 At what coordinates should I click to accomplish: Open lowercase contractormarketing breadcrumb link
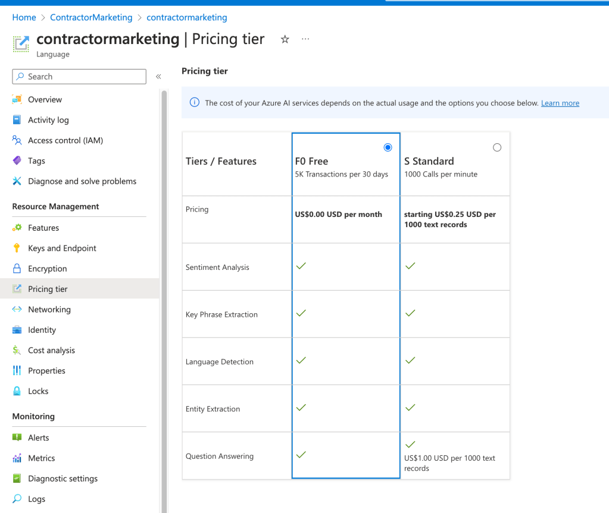click(187, 17)
